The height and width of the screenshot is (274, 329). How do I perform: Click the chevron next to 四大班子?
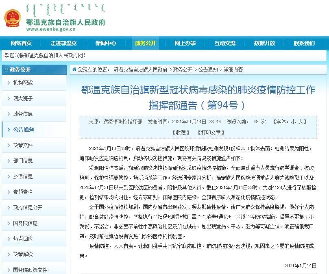pyautogui.click(x=9, y=98)
